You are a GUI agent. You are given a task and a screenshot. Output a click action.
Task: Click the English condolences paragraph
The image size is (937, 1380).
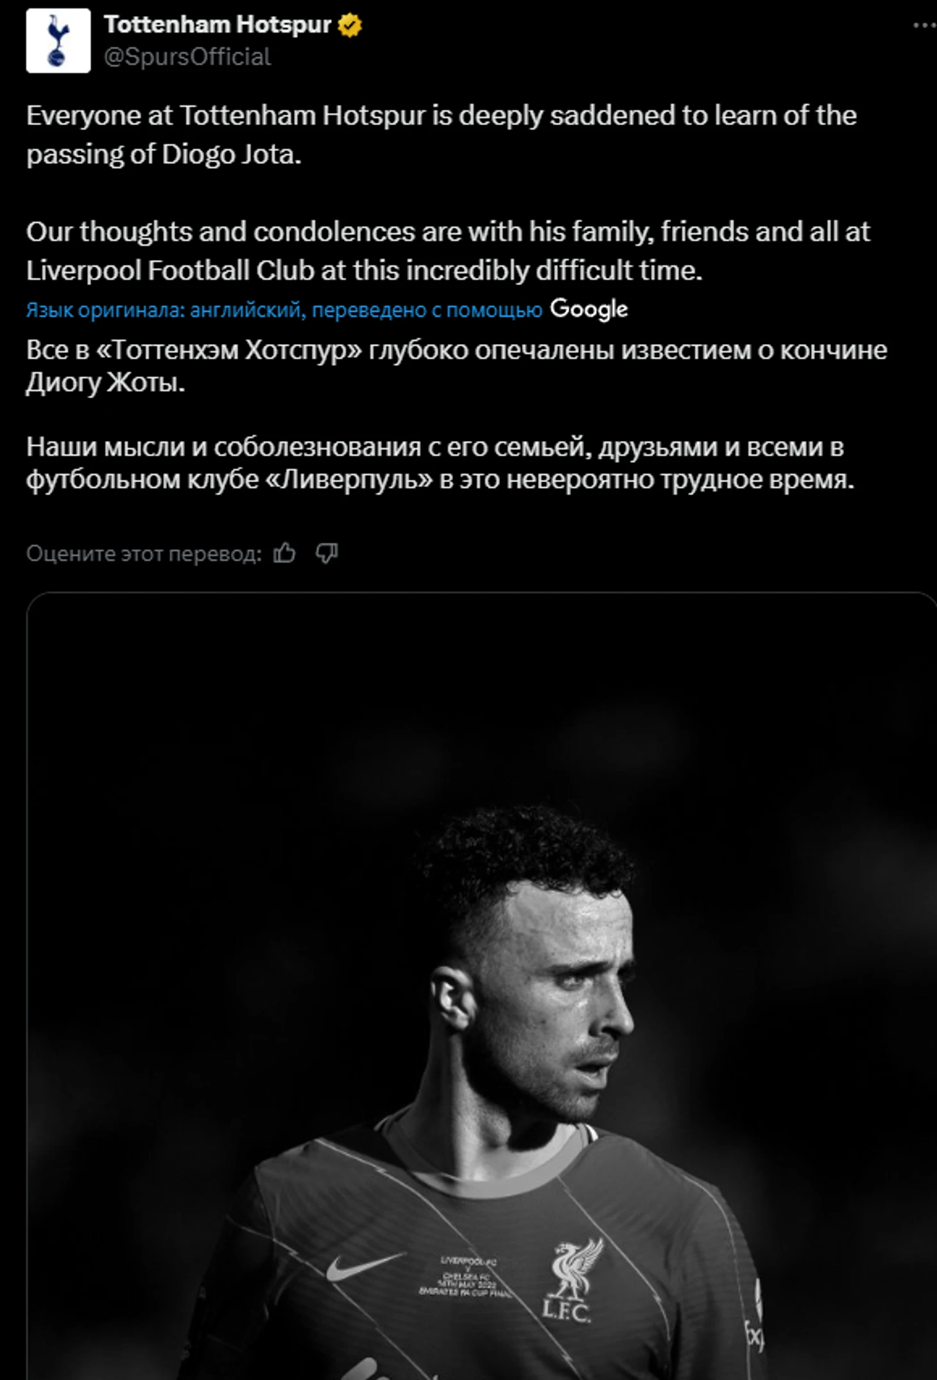click(448, 251)
